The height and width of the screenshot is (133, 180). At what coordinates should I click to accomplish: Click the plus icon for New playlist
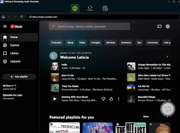[11, 77]
